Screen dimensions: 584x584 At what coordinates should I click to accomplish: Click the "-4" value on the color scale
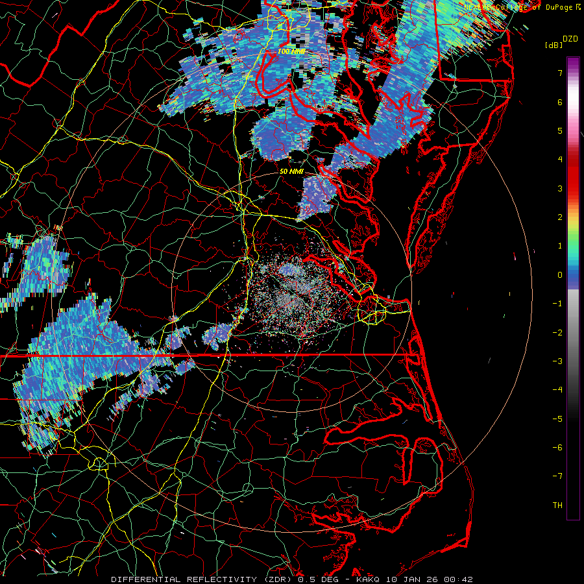[x=557, y=390]
